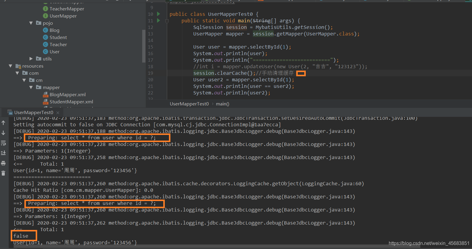Collapse the mapper folder under resources
Image resolution: width=472 pixels, height=249 pixels.
pos(31,87)
